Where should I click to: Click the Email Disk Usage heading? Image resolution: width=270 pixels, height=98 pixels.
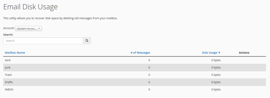pyautogui.click(x=31, y=7)
